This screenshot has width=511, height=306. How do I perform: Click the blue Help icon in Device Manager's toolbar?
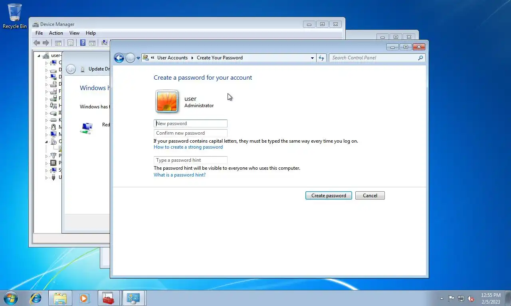[83, 43]
